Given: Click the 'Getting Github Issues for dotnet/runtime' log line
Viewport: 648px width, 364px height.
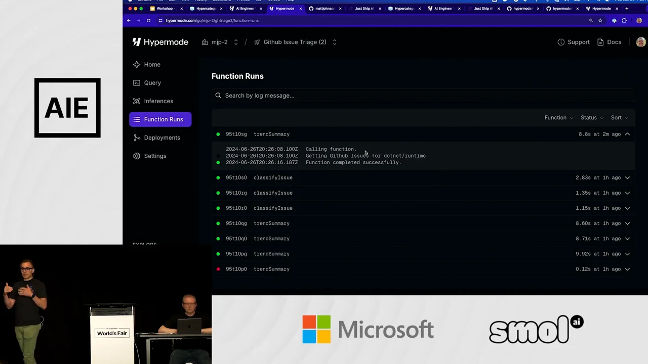Looking at the screenshot, I should tap(366, 156).
